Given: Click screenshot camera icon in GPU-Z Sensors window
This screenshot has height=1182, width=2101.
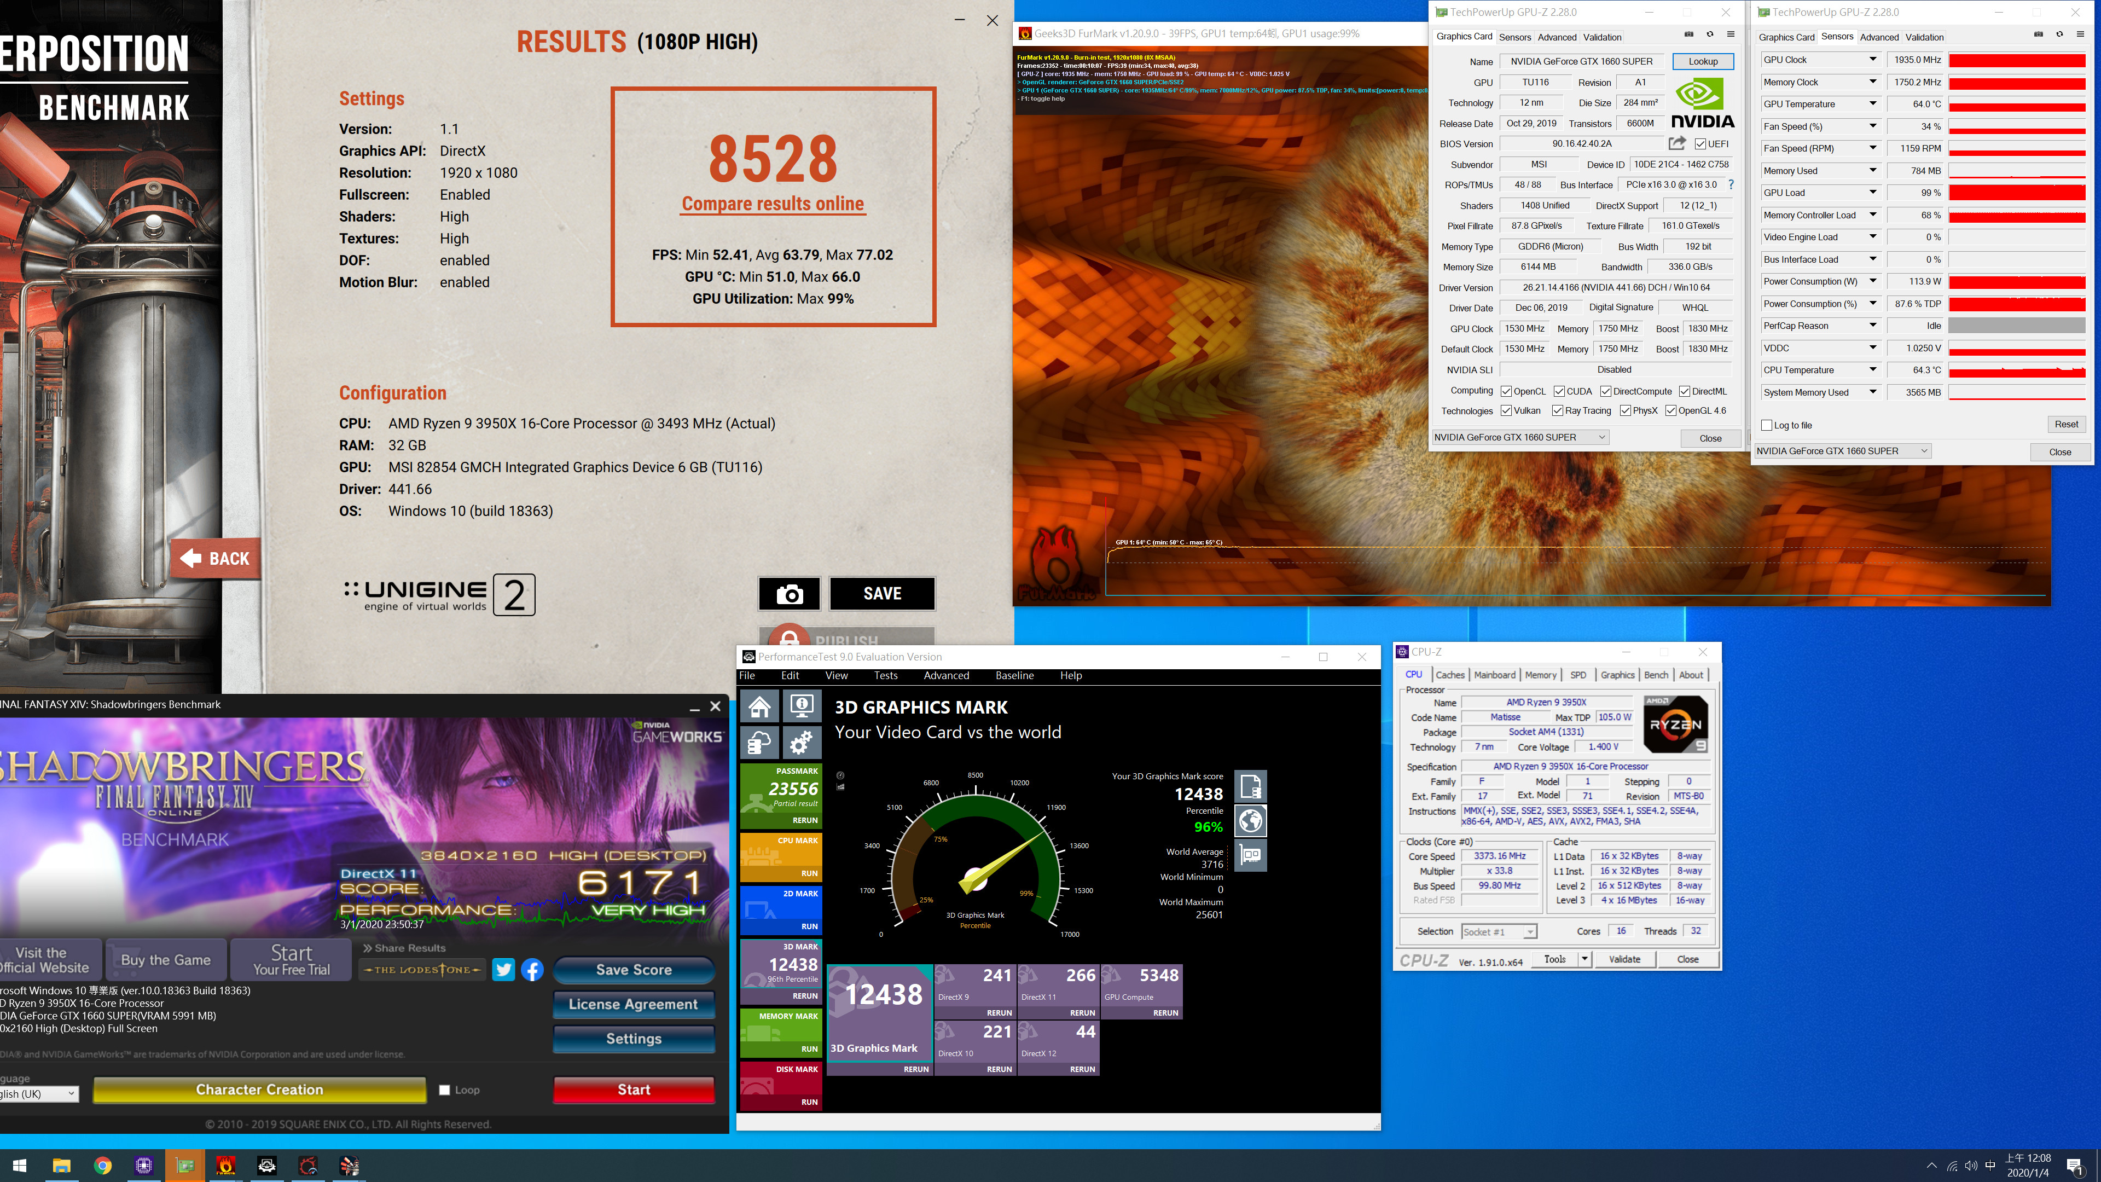Looking at the screenshot, I should [2038, 34].
